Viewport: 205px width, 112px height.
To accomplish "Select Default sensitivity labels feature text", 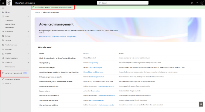I will [56, 82].
